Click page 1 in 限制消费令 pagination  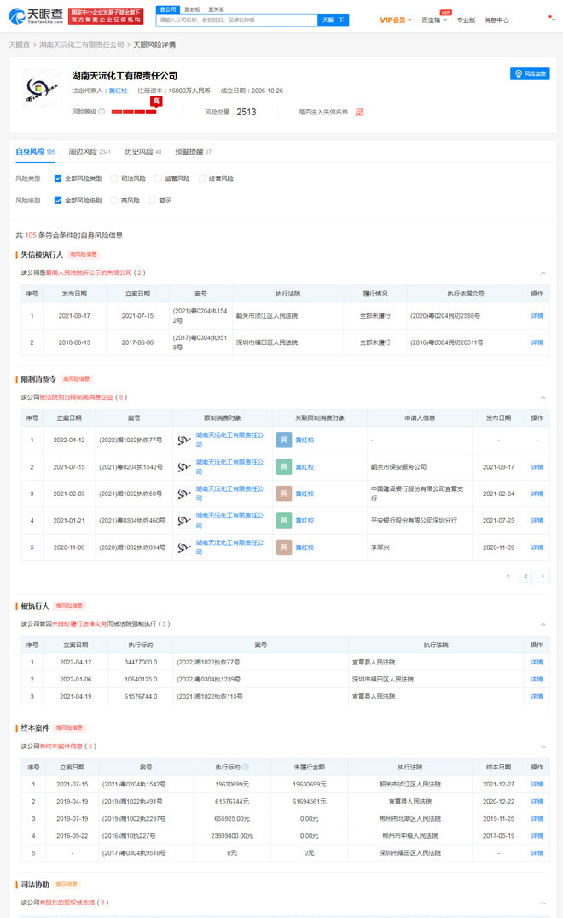click(508, 576)
